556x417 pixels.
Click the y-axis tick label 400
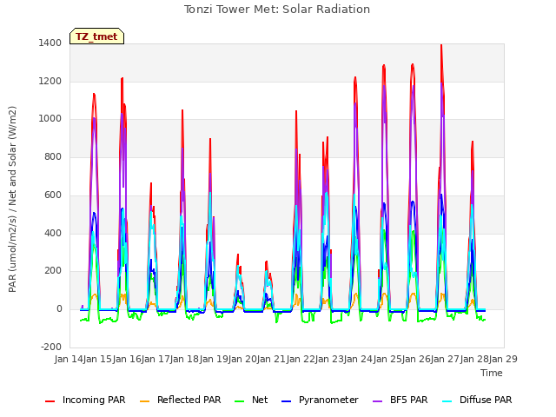click(x=53, y=234)
